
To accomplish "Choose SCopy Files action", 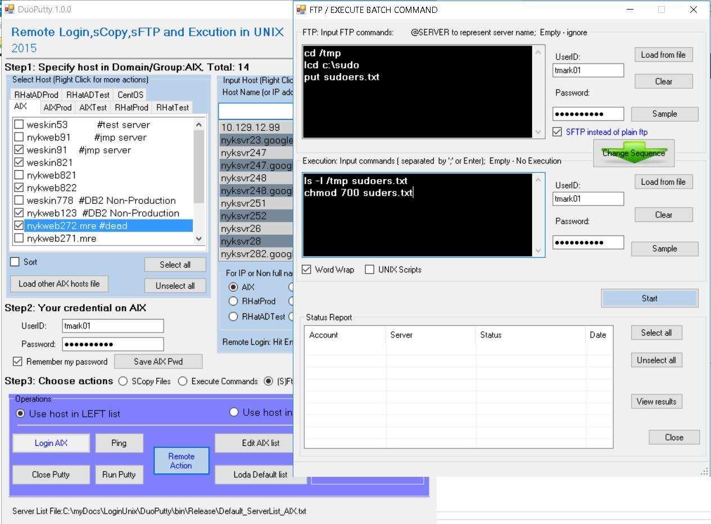I will pos(123,381).
